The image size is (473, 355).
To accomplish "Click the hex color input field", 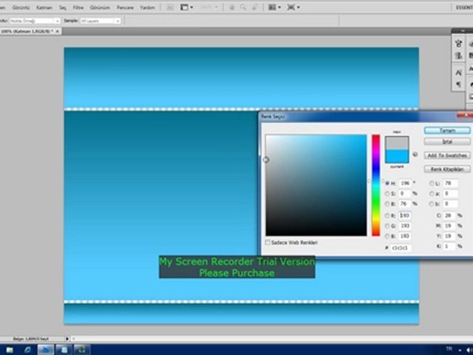I will pos(401,248).
